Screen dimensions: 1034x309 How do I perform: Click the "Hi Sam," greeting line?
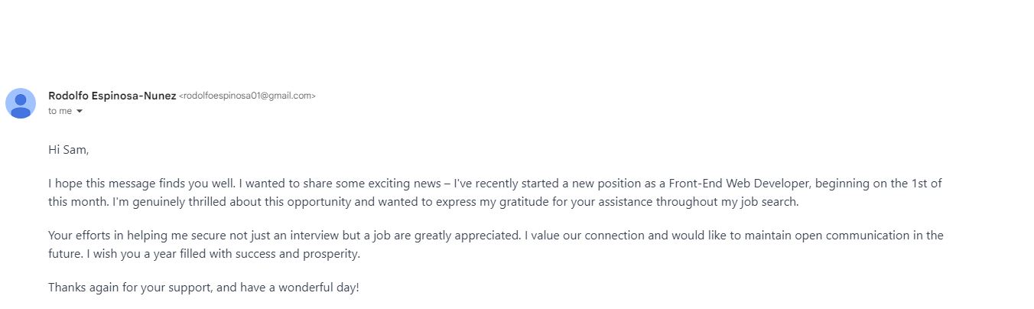coord(69,150)
